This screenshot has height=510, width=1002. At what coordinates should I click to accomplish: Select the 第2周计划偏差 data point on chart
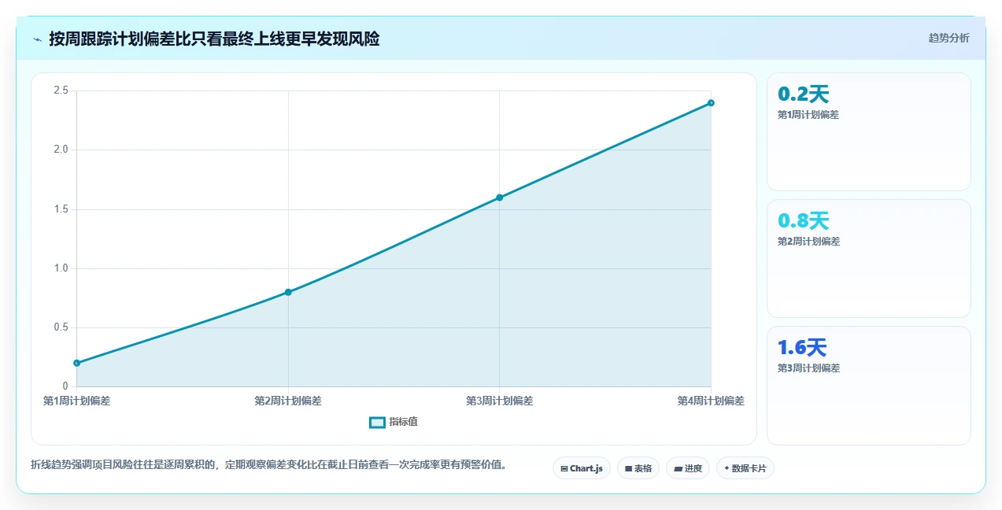coord(288,292)
